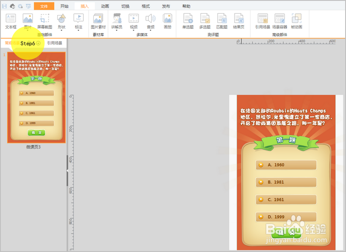Click the 微课页3 slide name label
This screenshot has height=252, width=346.
pos(33,147)
